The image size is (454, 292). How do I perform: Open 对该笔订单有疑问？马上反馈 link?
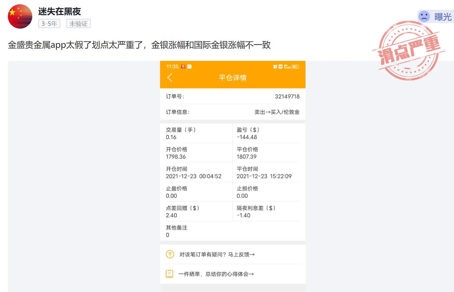[217, 254]
